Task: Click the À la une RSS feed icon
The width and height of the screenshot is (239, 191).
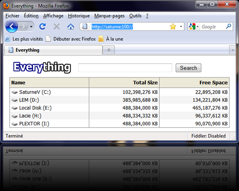Action: pyautogui.click(x=101, y=39)
